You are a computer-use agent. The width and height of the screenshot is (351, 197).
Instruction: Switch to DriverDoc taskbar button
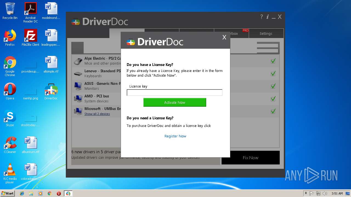68,193
